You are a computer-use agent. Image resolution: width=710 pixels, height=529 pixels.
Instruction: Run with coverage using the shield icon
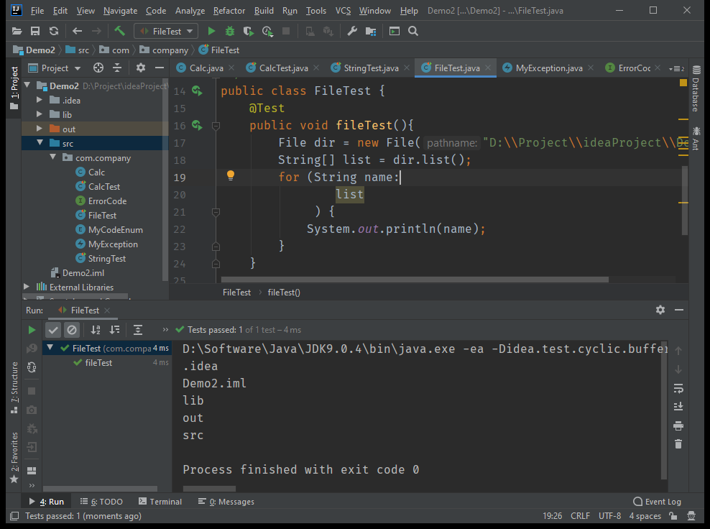coord(248,31)
